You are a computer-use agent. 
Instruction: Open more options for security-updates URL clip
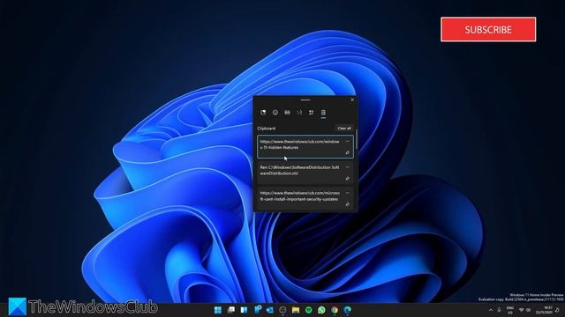click(x=348, y=193)
